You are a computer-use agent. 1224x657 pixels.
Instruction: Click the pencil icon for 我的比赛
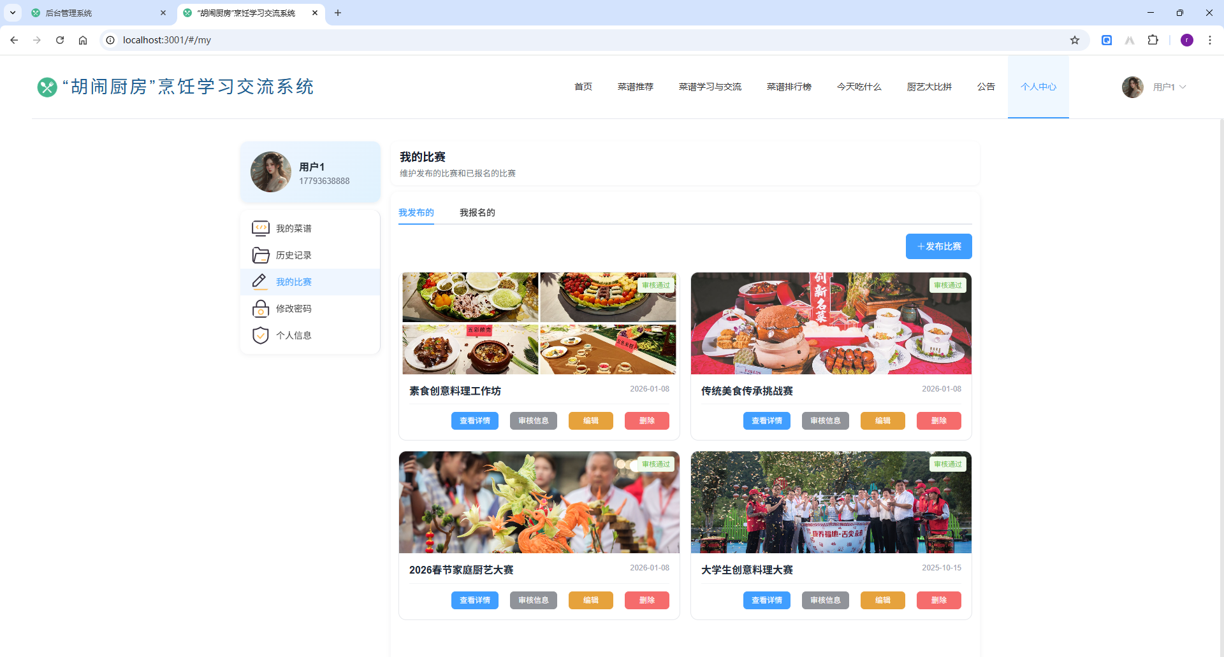[259, 281]
